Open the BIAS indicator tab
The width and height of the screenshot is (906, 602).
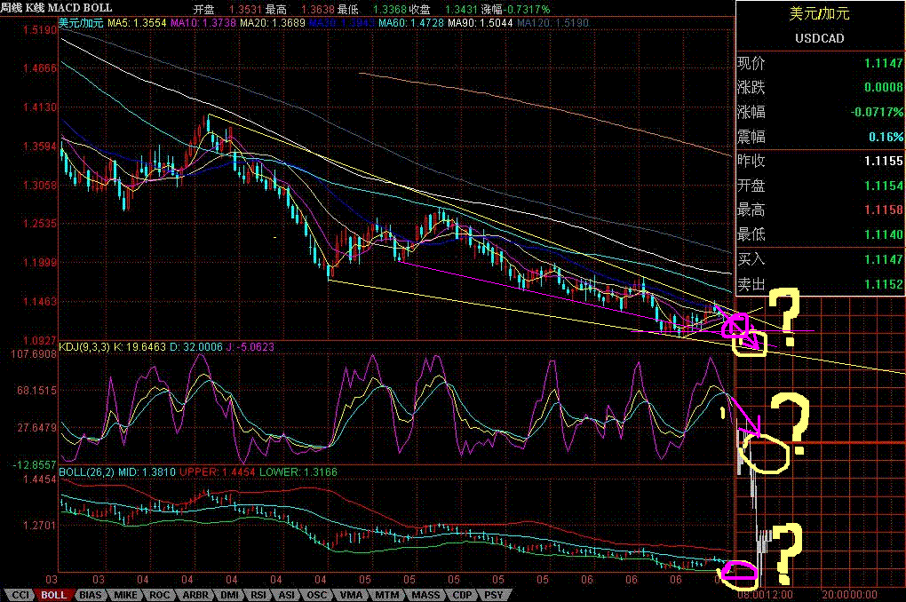(90, 595)
